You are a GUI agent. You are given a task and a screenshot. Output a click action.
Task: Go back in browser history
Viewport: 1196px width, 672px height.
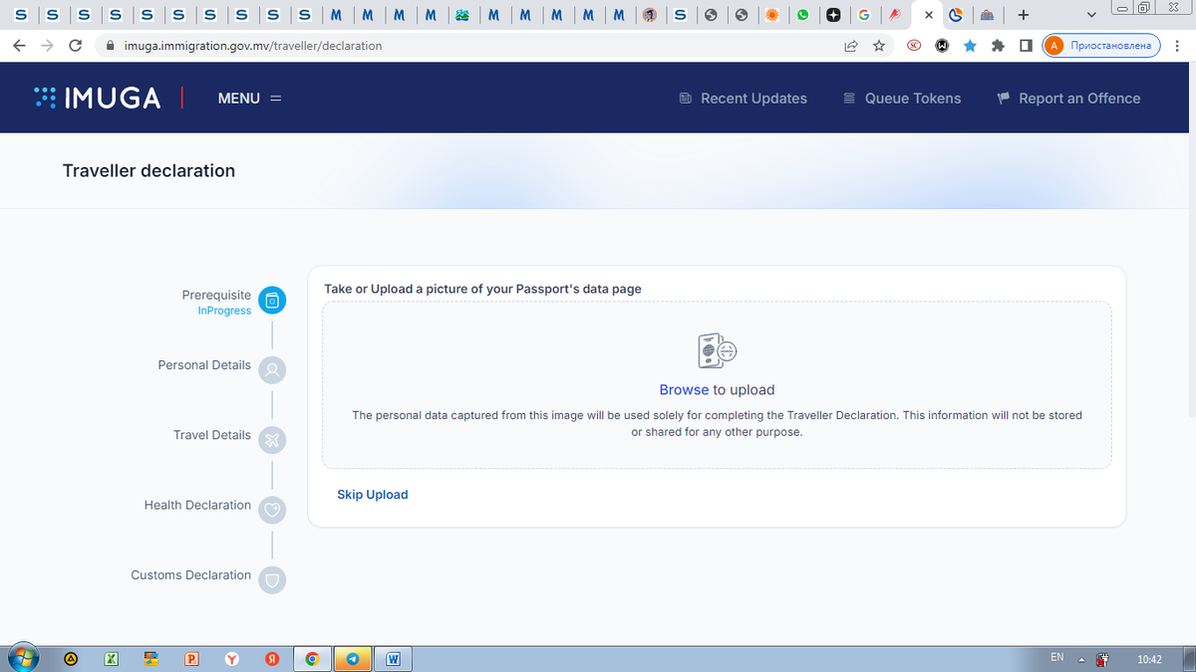pyautogui.click(x=18, y=46)
